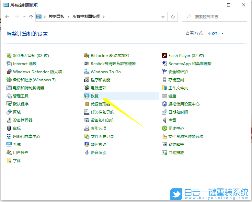Image resolution: width=252 pixels, height=202 pixels.
Task: Select 控制面板 in the breadcrumb path
Action: [x=57, y=17]
